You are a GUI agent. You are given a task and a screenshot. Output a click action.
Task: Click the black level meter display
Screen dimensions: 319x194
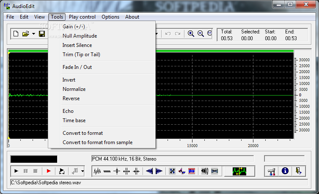pos(34,159)
